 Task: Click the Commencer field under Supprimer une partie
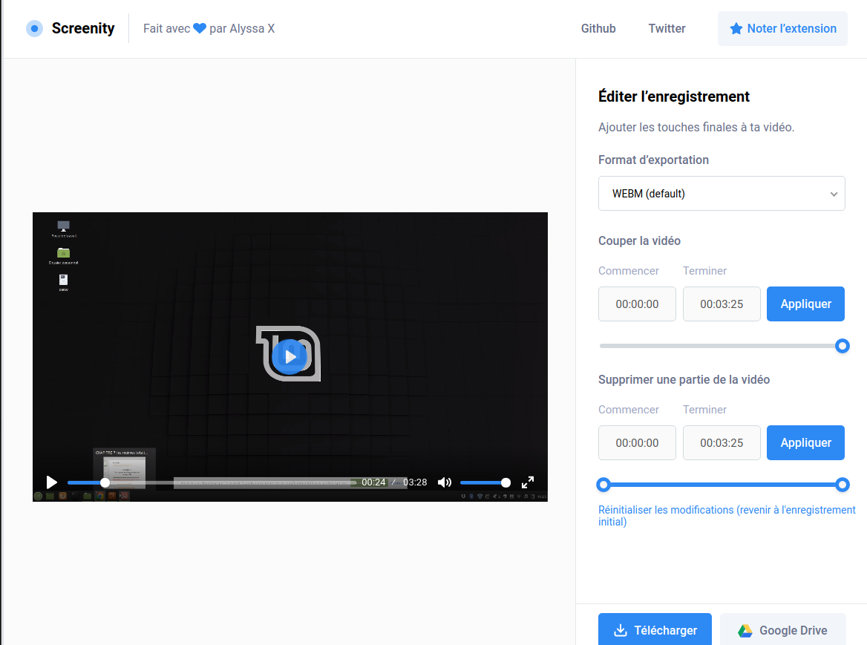pyautogui.click(x=637, y=442)
